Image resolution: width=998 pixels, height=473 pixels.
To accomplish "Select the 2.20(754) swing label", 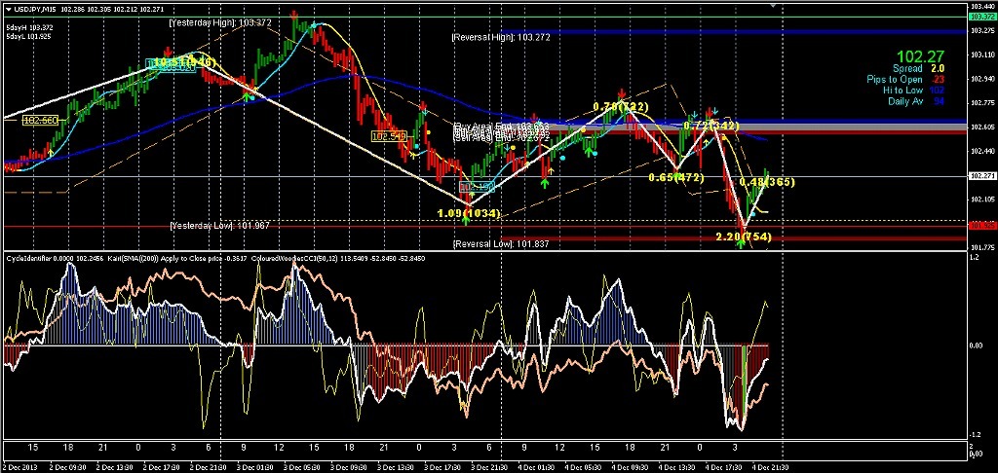I will tap(744, 236).
